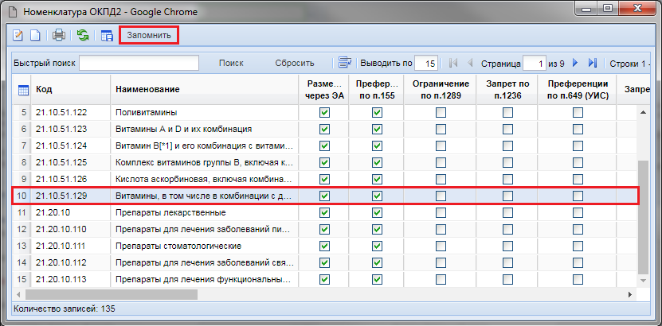
Task: Go to next page arrow
Action: click(x=575, y=63)
